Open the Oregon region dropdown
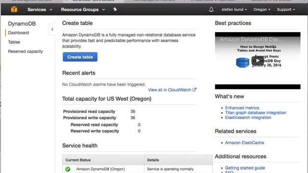The height and width of the screenshot is (173, 308). tap(262, 10)
